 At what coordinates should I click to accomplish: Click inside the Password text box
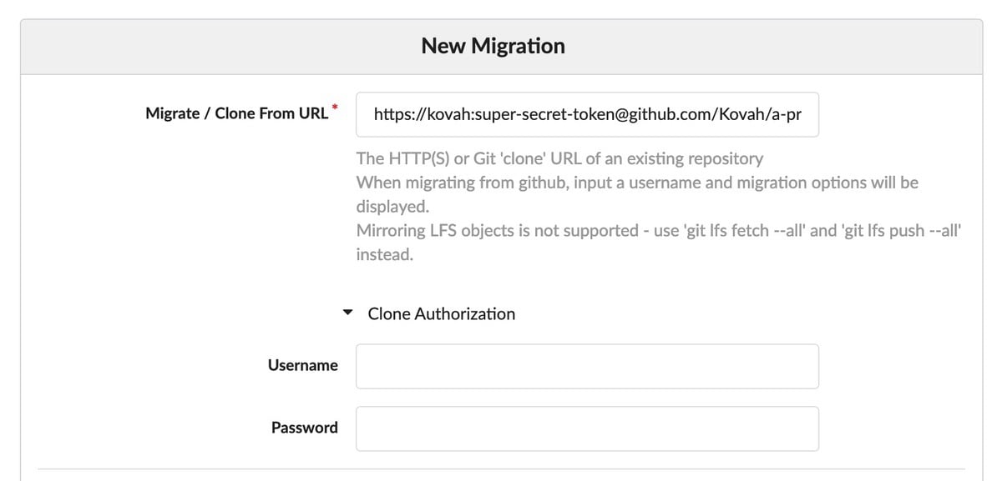click(587, 428)
